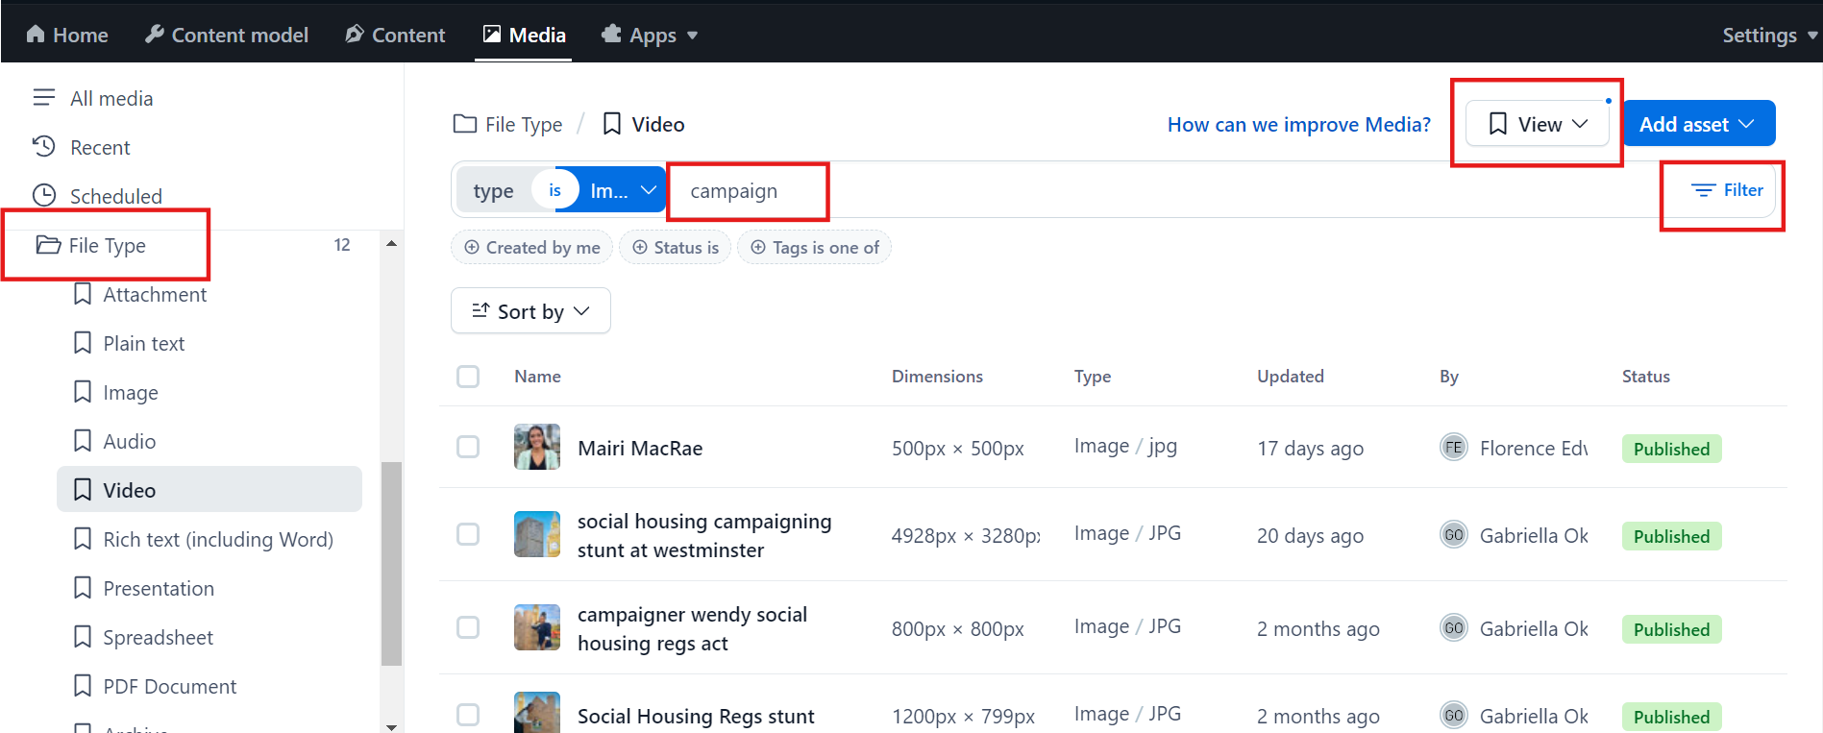Viewport: 1823px width, 733px height.
Task: Click the All media list icon
Action: click(x=44, y=97)
